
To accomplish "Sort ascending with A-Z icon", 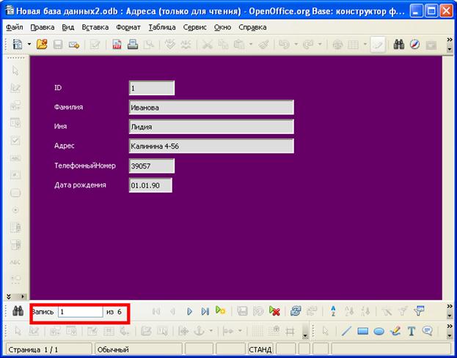I will click(x=333, y=311).
